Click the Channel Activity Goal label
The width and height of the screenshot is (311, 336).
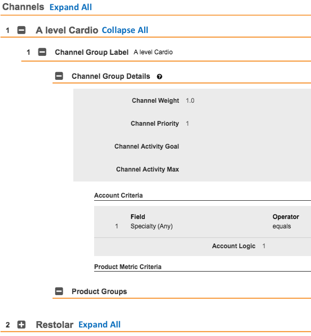147,146
